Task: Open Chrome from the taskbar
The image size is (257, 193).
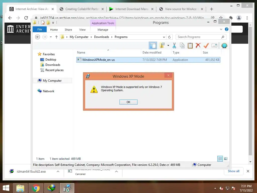Action: click(x=36, y=188)
